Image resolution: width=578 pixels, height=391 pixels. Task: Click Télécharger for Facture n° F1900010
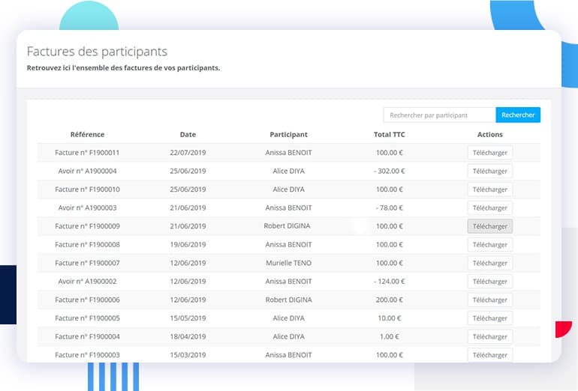489,190
